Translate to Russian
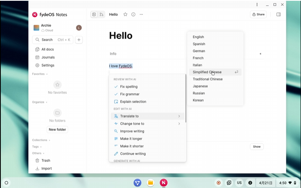The image size is (301, 188). pyautogui.click(x=215, y=93)
